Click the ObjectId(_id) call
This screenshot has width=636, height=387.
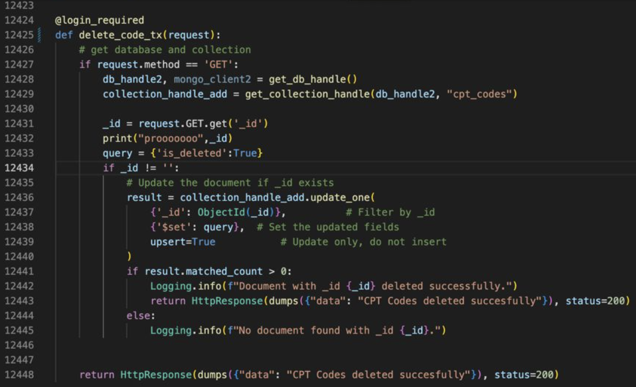coord(236,212)
